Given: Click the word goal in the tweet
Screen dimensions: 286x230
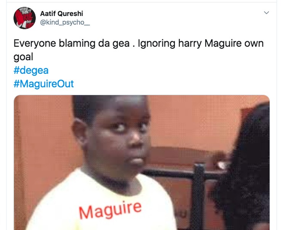Looking at the screenshot, I should pos(23,57).
